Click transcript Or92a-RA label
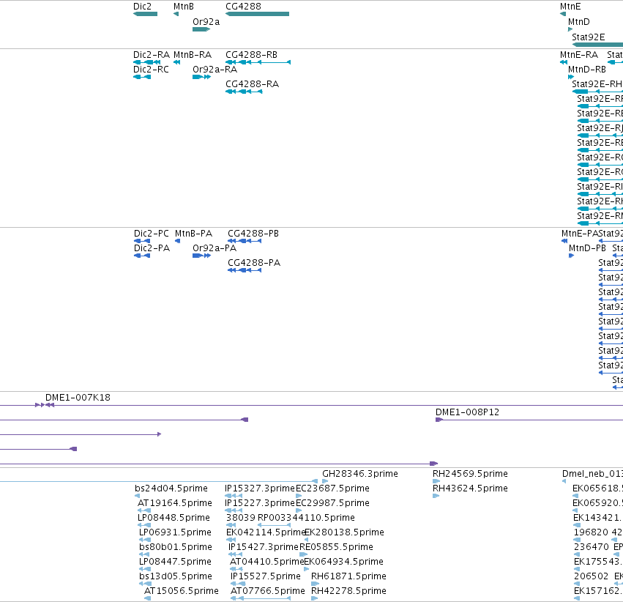Screen dimensions: 623x602 pos(214,70)
